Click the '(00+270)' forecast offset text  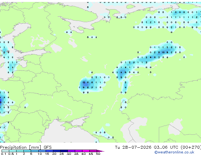(191, 147)
